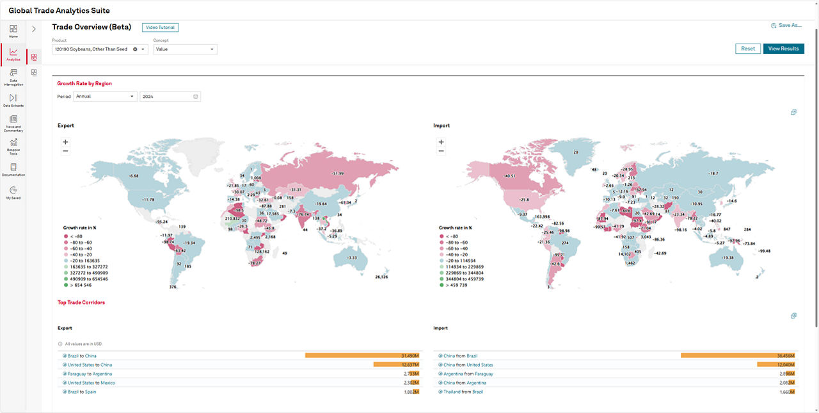The height and width of the screenshot is (413, 819).
Task: Open the Concept Value dropdown
Action: coord(212,49)
